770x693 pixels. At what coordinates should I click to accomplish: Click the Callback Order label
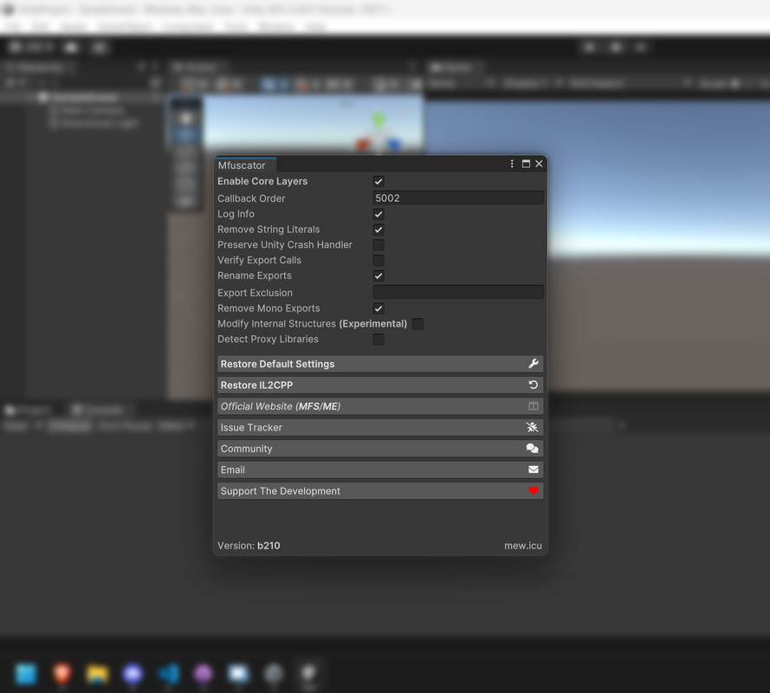pos(251,198)
